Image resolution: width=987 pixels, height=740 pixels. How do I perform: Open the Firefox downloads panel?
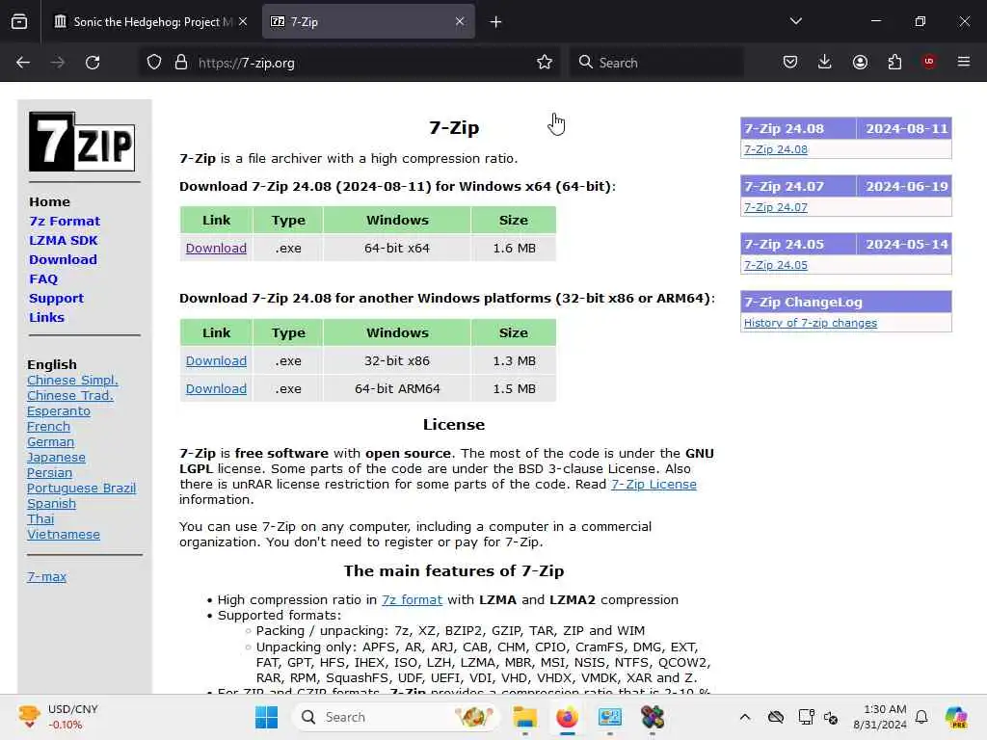pos(825,62)
